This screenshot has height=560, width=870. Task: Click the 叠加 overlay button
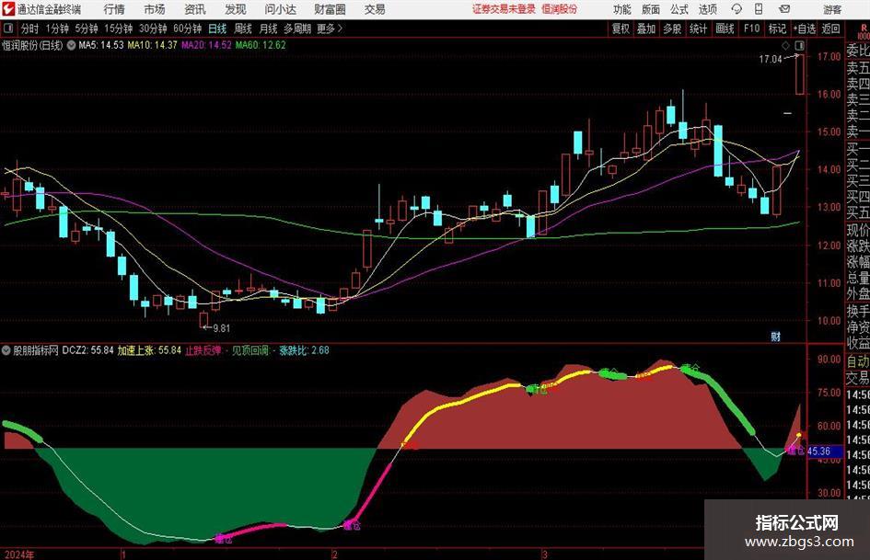pyautogui.click(x=646, y=29)
